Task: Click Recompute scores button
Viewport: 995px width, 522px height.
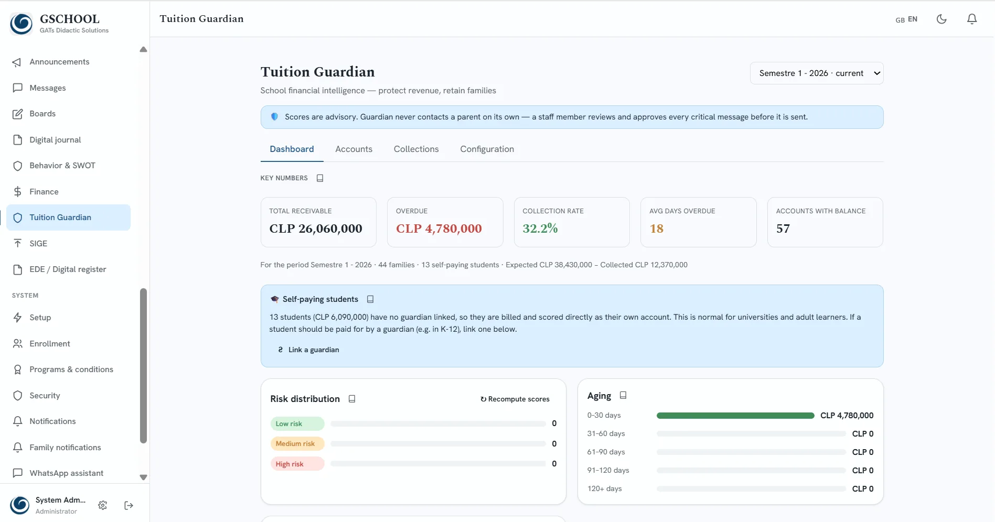Action: click(515, 399)
